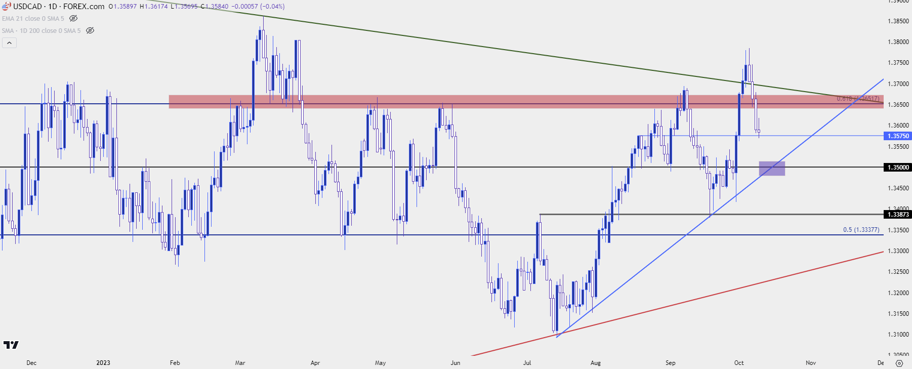Click the May label on time axis
The image size is (912, 369).
380,363
